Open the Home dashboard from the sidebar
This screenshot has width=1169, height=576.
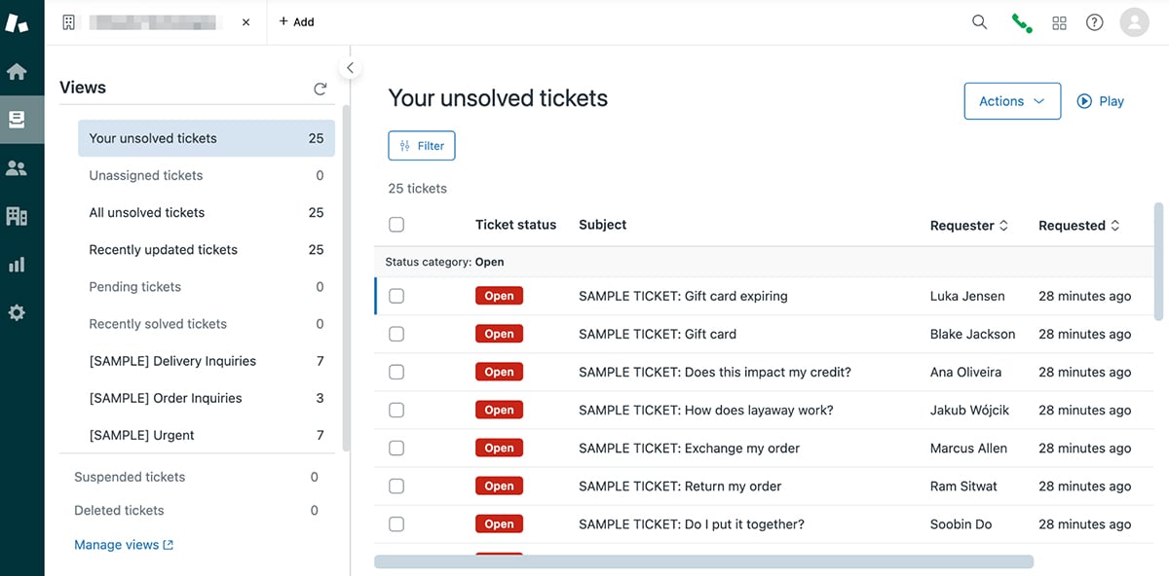[x=21, y=70]
